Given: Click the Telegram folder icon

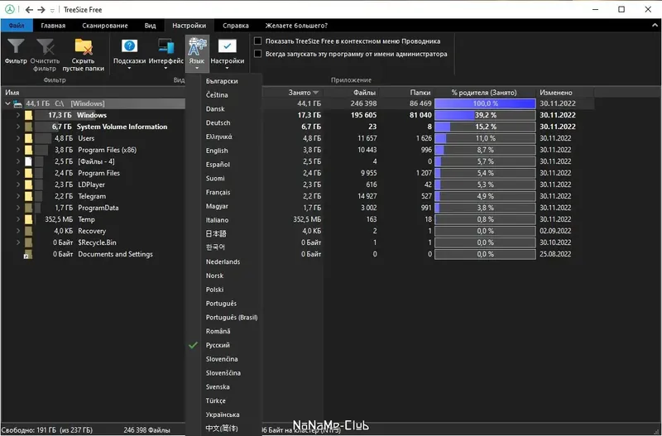Looking at the screenshot, I should 28,196.
